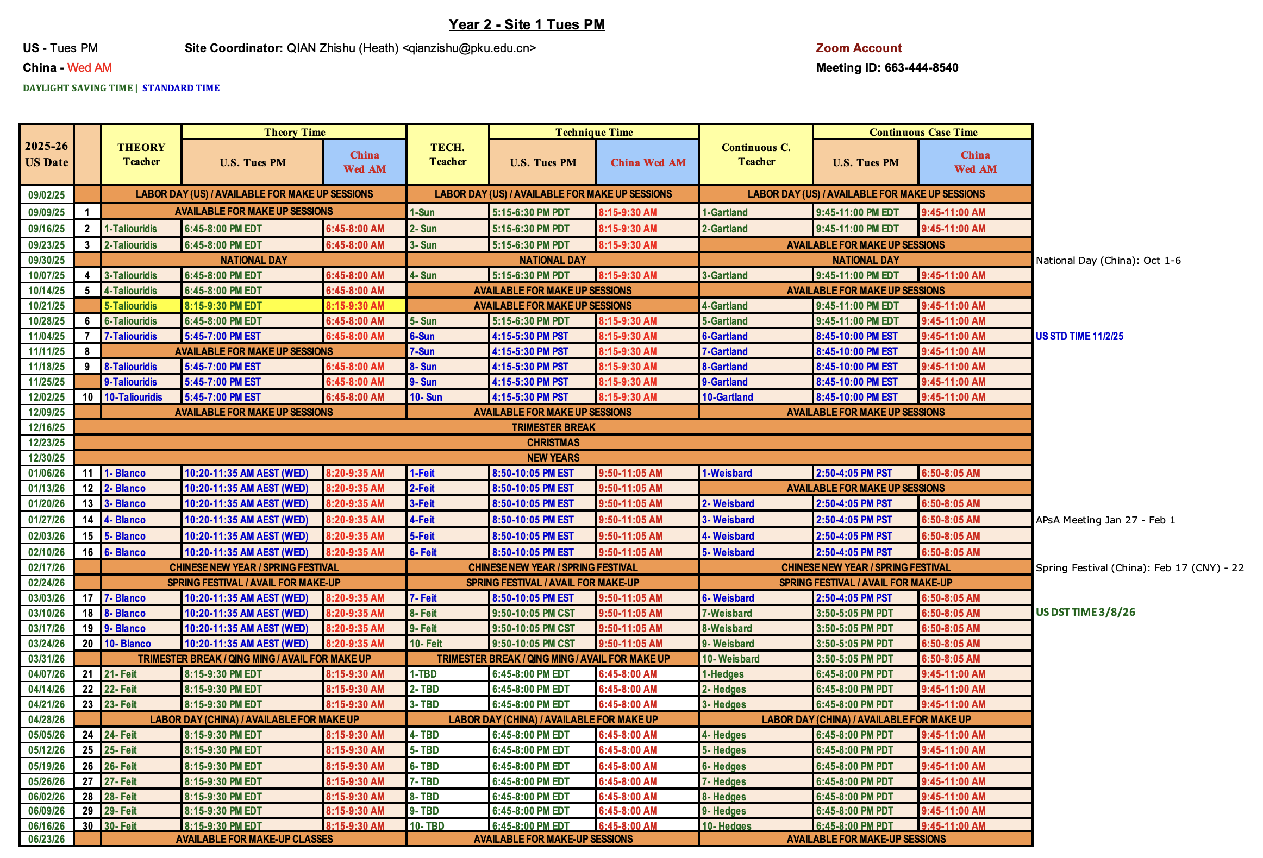Click the US STD TIME 11/2/25 note
The image size is (1263, 858).
coord(1079,336)
